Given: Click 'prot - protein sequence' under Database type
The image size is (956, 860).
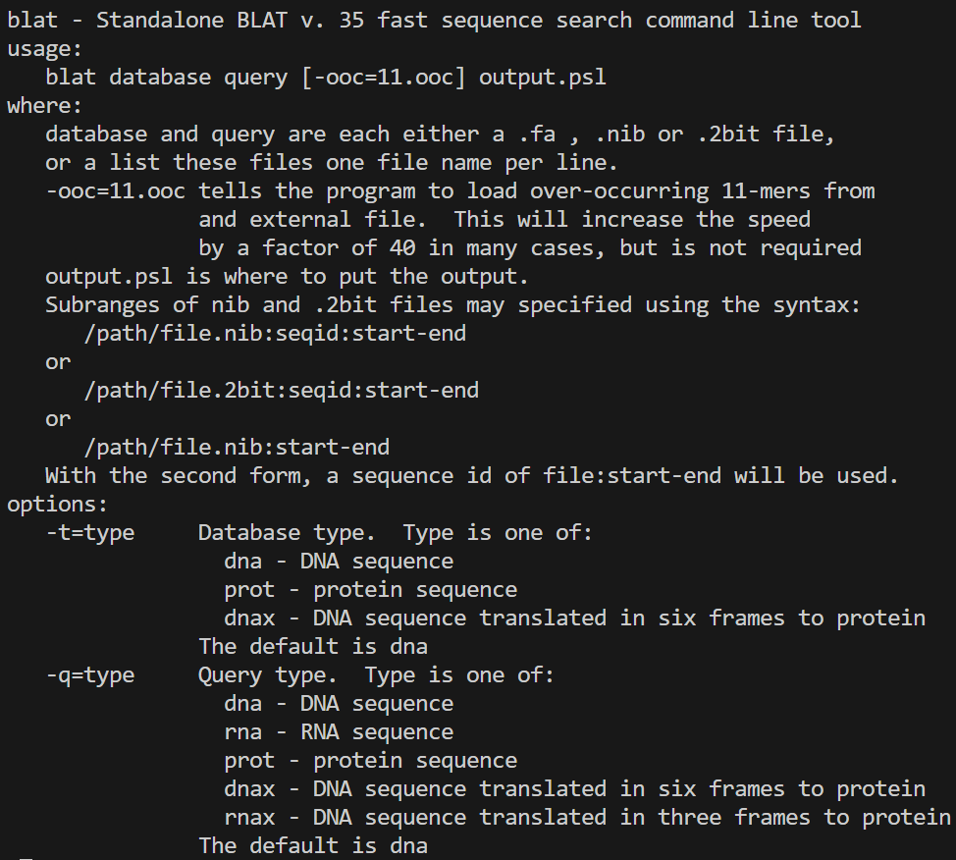Looking at the screenshot, I should 371,590.
